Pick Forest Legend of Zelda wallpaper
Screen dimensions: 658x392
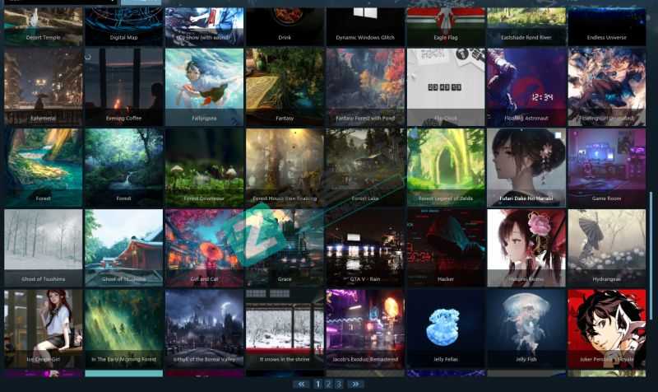pyautogui.click(x=445, y=166)
